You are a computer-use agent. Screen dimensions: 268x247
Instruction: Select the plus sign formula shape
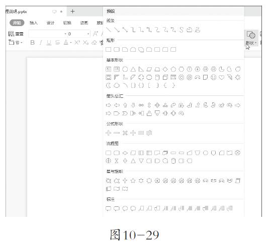click(109, 133)
